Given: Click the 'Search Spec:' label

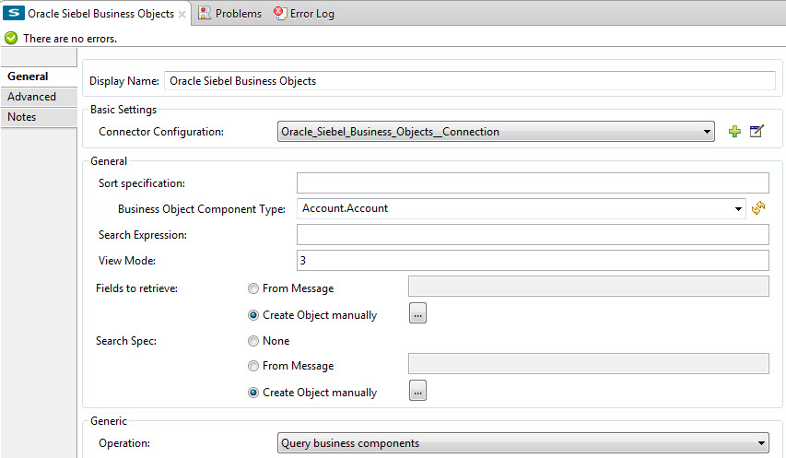Looking at the screenshot, I should pyautogui.click(x=126, y=341).
